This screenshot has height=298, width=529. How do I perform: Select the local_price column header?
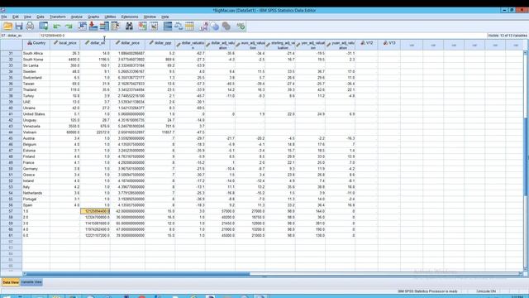65,45
